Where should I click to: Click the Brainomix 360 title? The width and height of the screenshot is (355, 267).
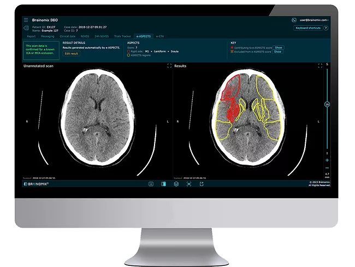[x=45, y=20]
